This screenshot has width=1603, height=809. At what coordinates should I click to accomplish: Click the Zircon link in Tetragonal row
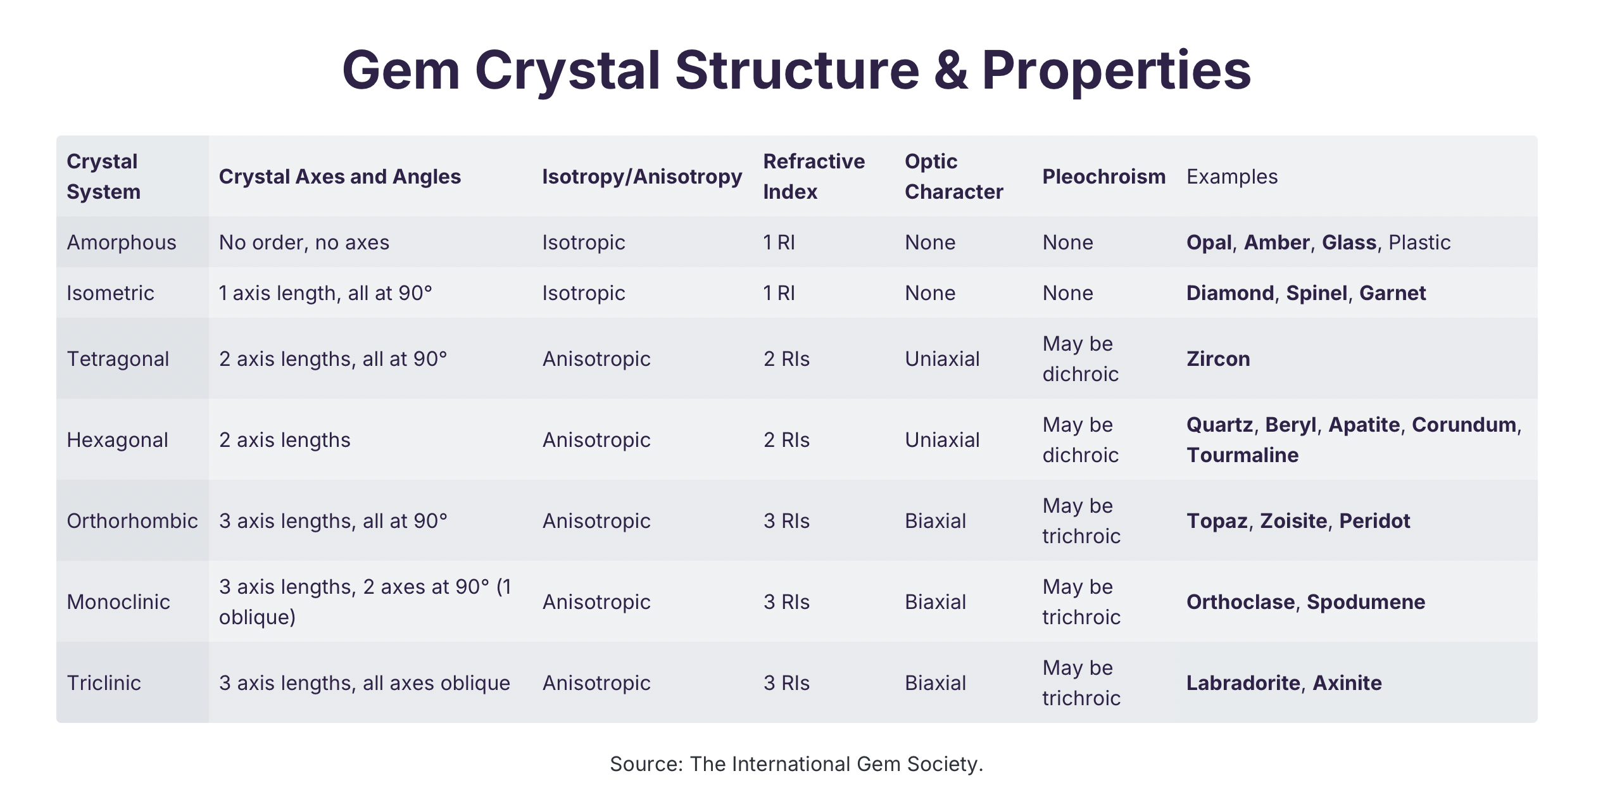click(x=1217, y=359)
